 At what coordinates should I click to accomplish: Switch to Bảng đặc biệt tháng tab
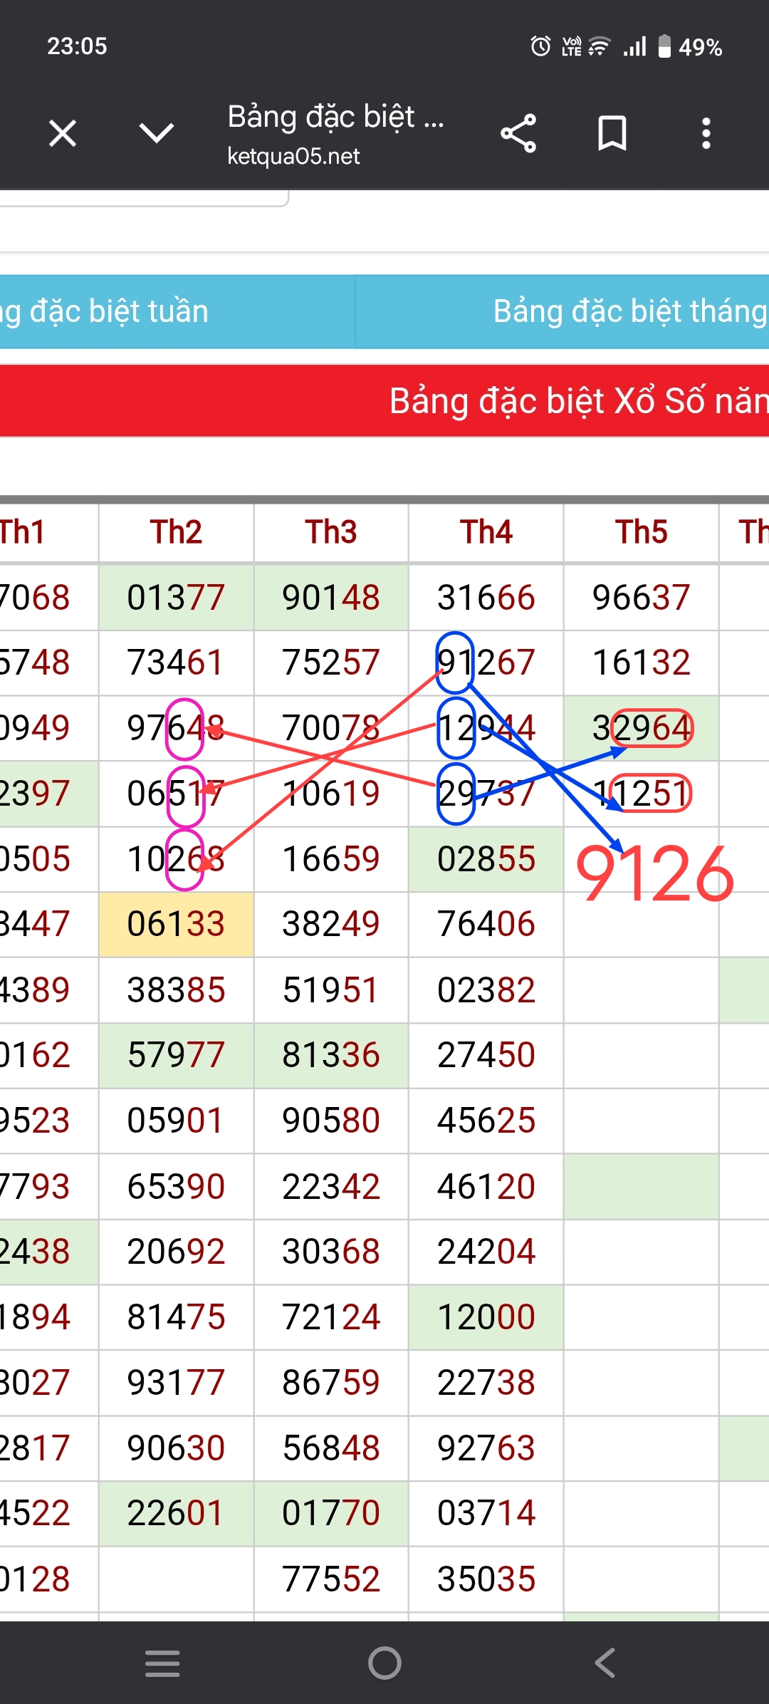[563, 312]
